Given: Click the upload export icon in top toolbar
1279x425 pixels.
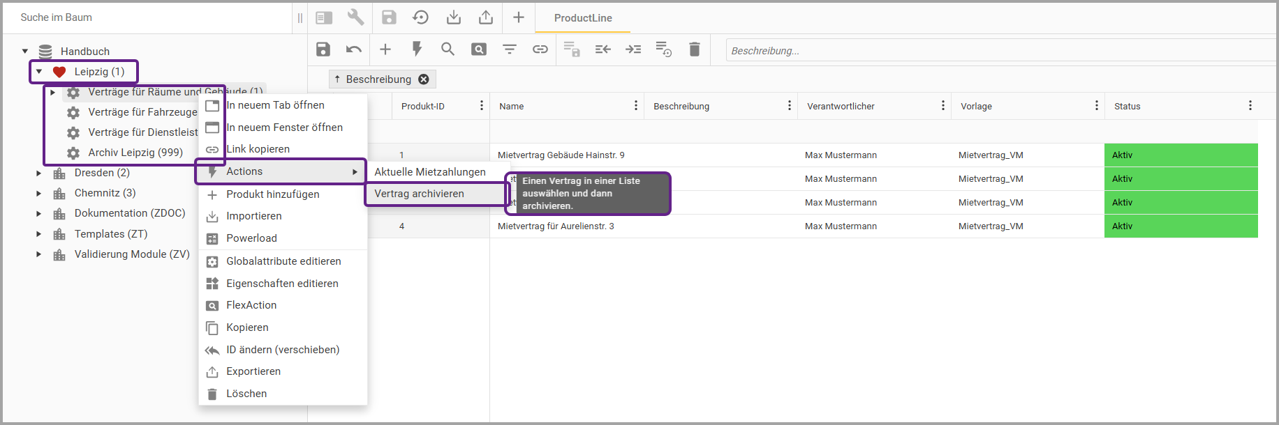Looking at the screenshot, I should point(486,17).
